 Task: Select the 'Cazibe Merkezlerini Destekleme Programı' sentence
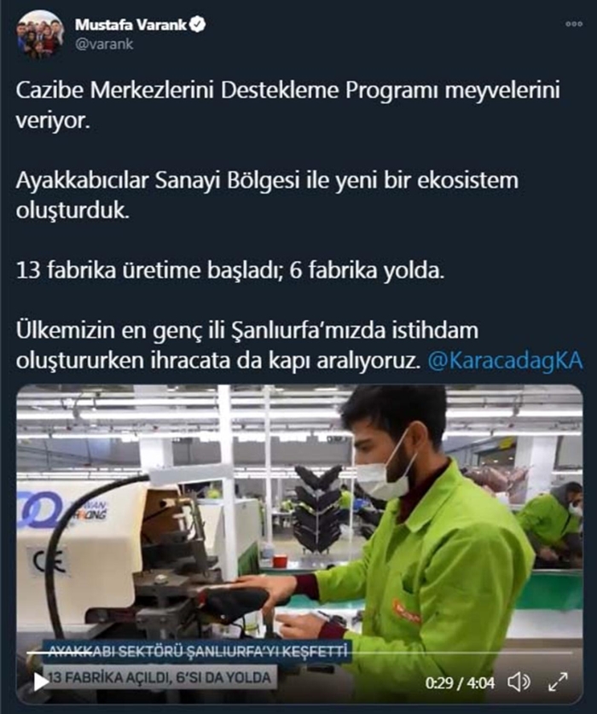coord(287,105)
